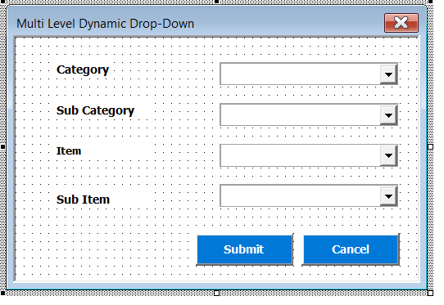Viewport: 444px width, 305px height.
Task: Click the blue Submit button
Action: pyautogui.click(x=244, y=249)
